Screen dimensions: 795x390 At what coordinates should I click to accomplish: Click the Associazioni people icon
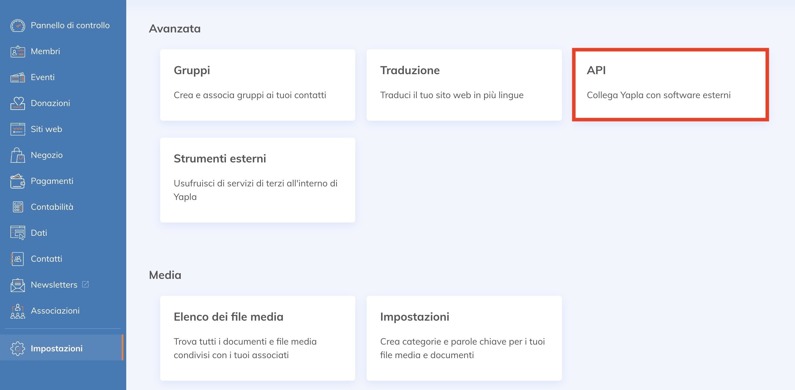18,311
